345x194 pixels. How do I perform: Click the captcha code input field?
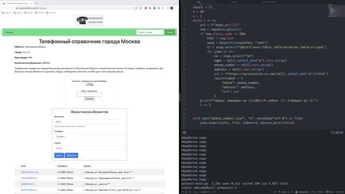[x=89, y=95]
